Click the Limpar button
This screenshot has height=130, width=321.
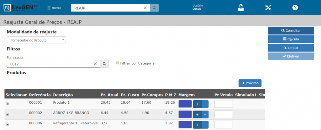291,48
